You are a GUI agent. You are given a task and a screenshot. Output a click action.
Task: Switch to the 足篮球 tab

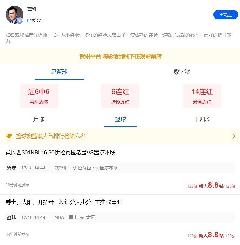59,72
